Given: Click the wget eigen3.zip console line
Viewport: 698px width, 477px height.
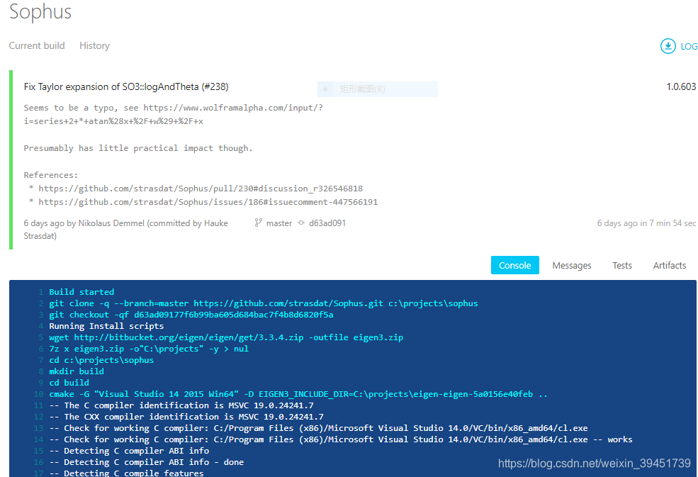Looking at the screenshot, I should click(226, 337).
